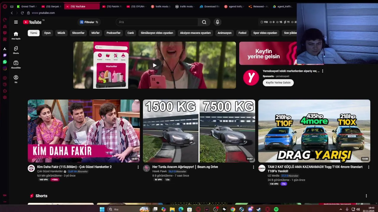This screenshot has height=212, width=378.
Task: Open title Kim Daha Fakir (115.Bölüm)
Action: click(74, 167)
